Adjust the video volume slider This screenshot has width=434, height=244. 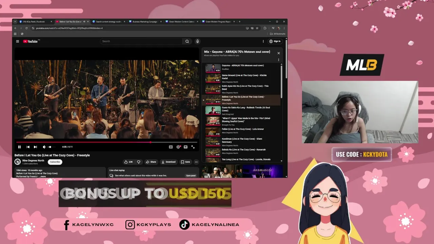click(x=52, y=147)
